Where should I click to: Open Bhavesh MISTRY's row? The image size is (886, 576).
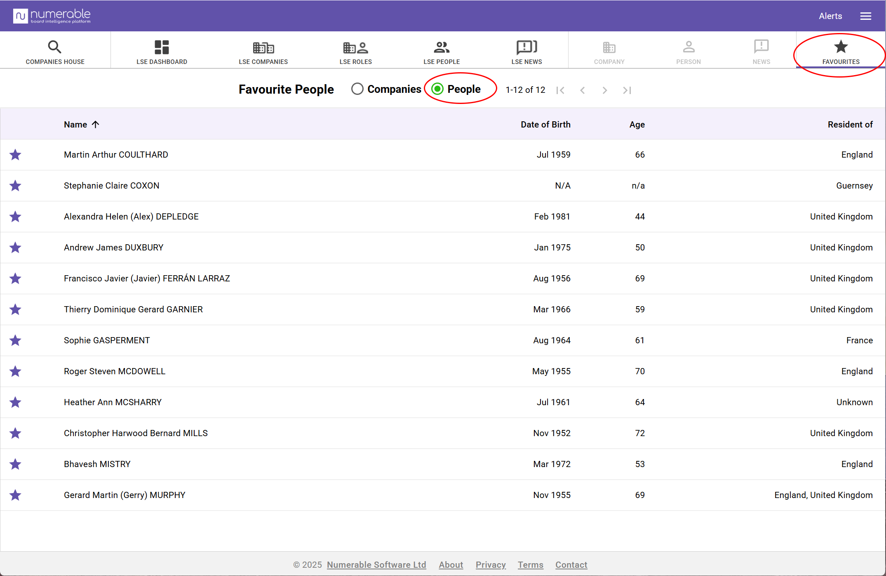coord(97,464)
